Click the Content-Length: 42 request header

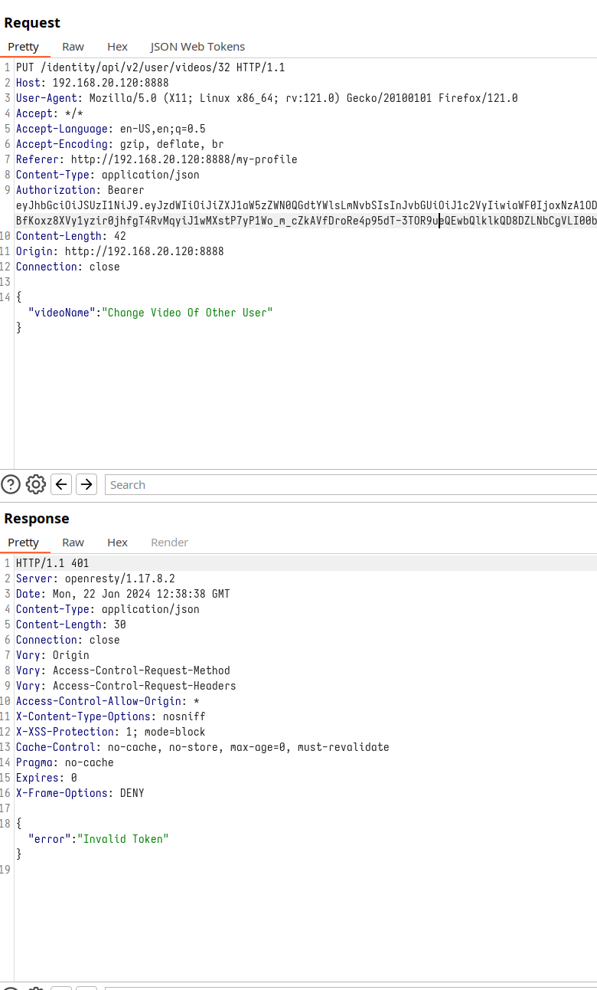point(71,236)
